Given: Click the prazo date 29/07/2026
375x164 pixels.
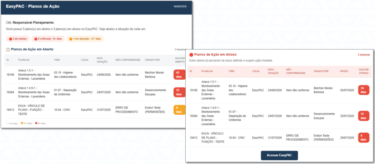Looking at the screenshot, I should point(347,138).
